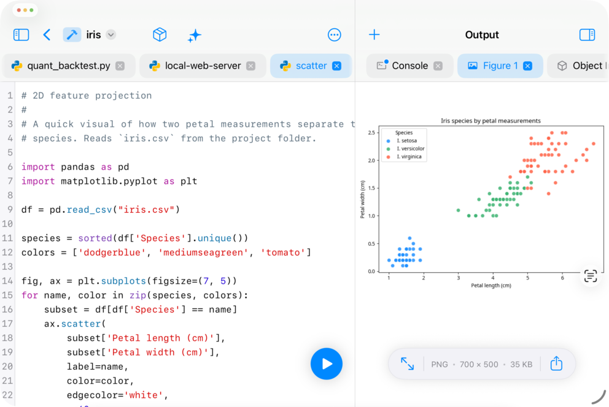Open the AI sparkle assistant
The image size is (609, 407).
[x=195, y=36]
